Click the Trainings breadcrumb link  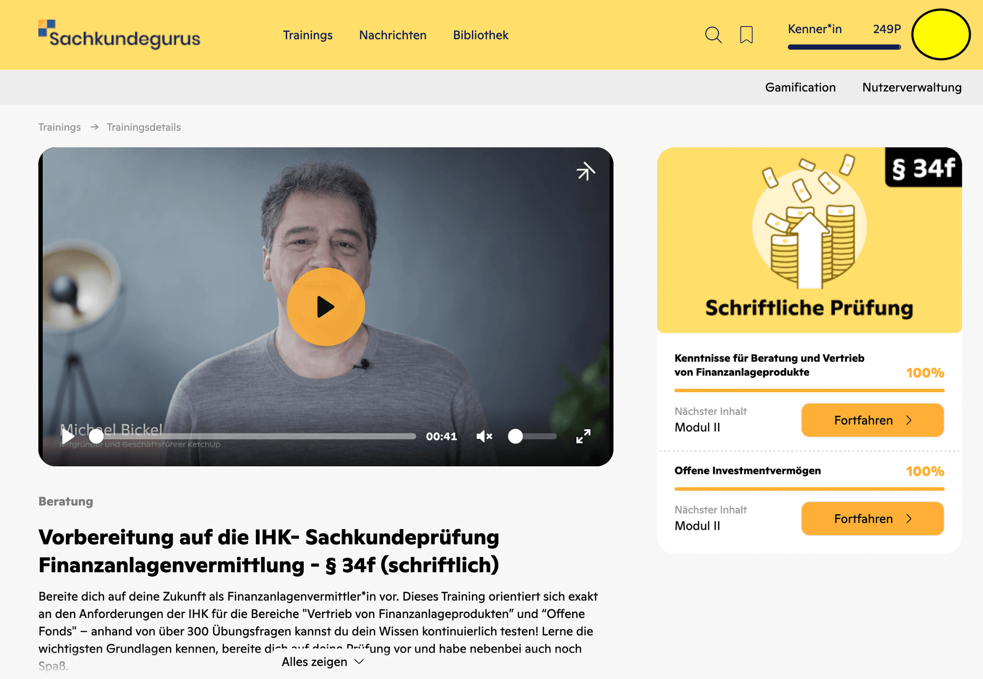[60, 127]
